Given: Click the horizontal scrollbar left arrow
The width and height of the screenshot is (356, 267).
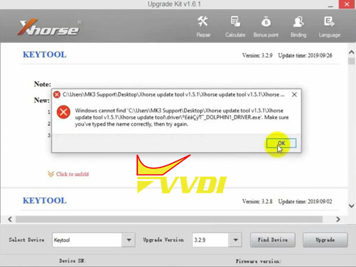Looking at the screenshot, I should tap(9, 219).
